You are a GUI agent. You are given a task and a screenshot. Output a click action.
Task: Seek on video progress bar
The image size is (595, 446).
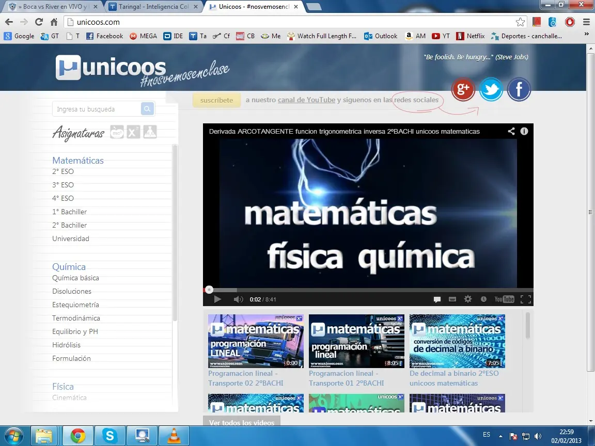(x=368, y=290)
